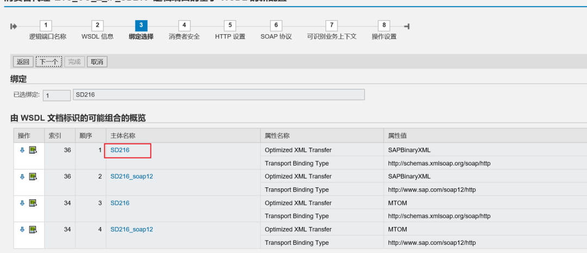Click the 绑定 section heading
The width and height of the screenshot is (587, 253).
18,79
